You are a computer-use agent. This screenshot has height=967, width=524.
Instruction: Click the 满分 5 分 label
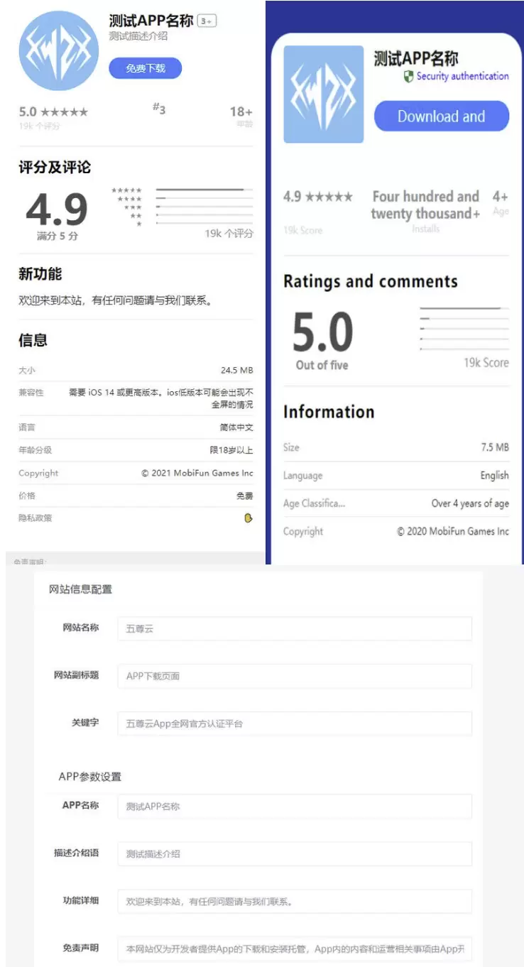pyautogui.click(x=58, y=236)
